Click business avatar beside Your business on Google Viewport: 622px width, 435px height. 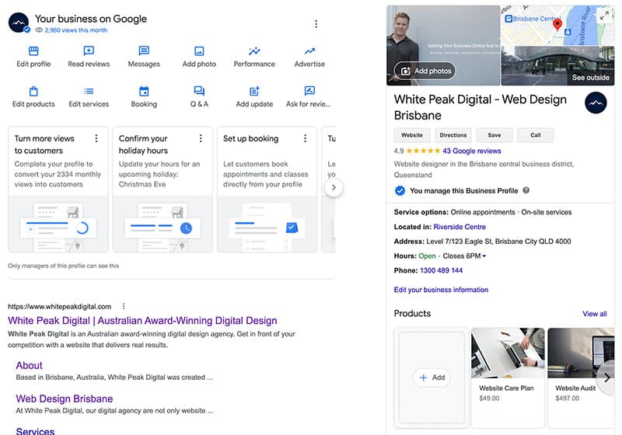click(x=19, y=23)
